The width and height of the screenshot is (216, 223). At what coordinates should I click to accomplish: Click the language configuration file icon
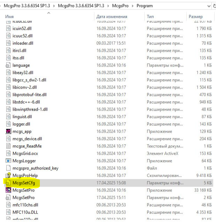pyautogui.click(x=8, y=65)
